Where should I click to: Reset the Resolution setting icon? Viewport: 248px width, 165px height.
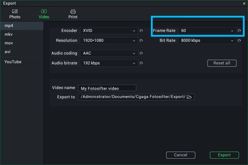point(141,41)
